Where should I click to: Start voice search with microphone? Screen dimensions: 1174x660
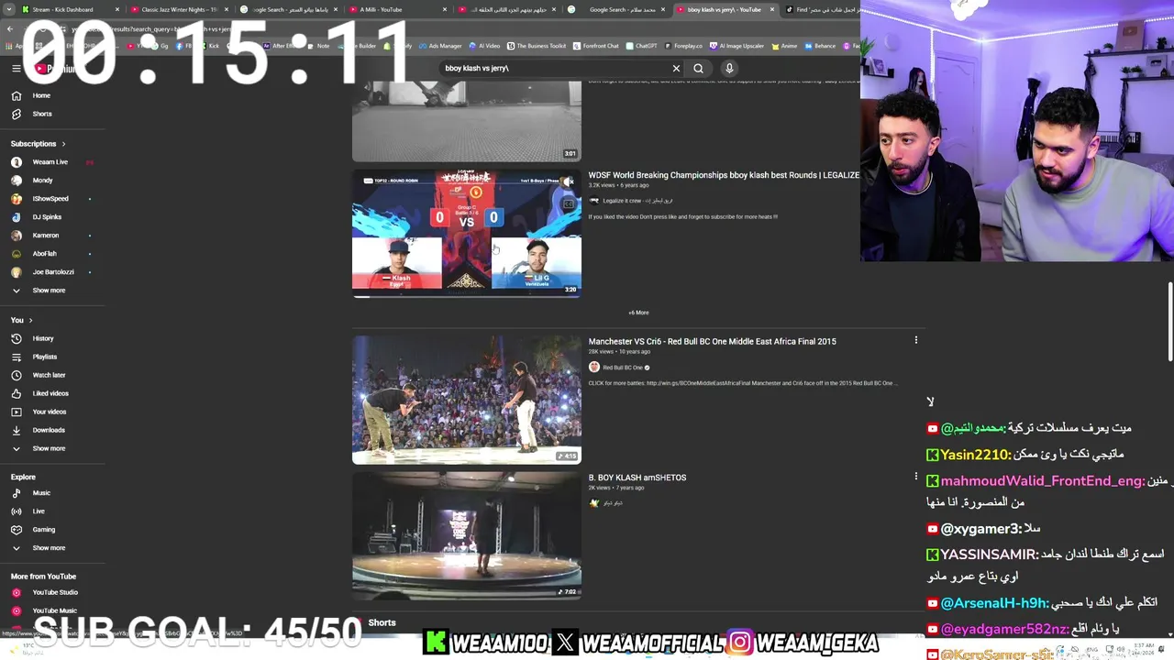pos(729,68)
